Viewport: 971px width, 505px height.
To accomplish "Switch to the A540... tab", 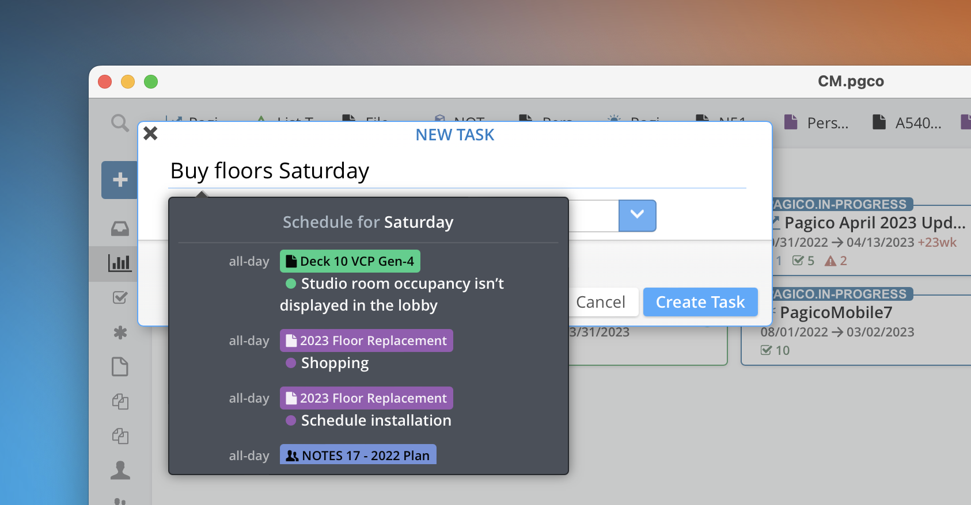I will (906, 123).
